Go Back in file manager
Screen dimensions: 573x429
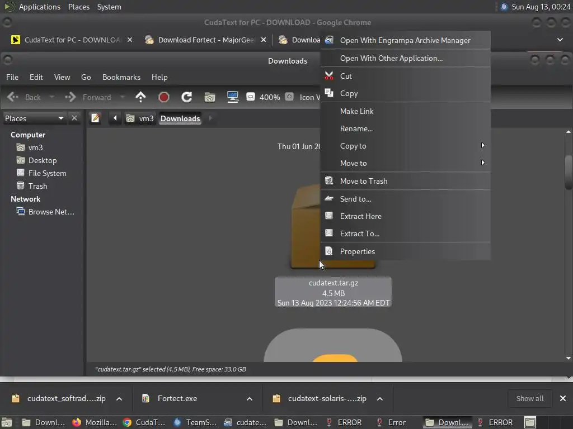point(24,97)
